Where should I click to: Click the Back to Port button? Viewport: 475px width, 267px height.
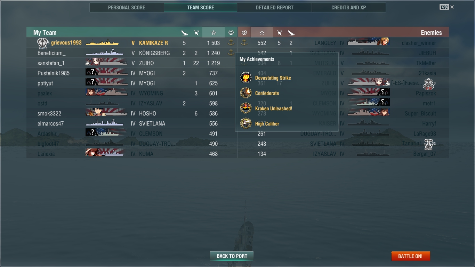pyautogui.click(x=232, y=256)
